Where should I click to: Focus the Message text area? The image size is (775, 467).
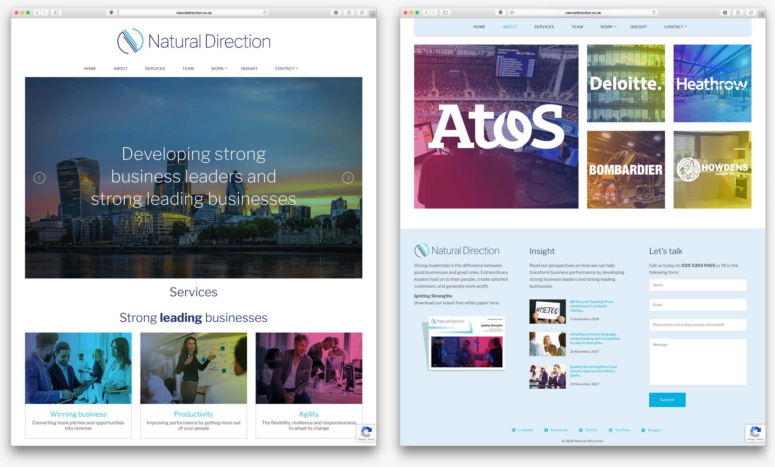point(698,362)
